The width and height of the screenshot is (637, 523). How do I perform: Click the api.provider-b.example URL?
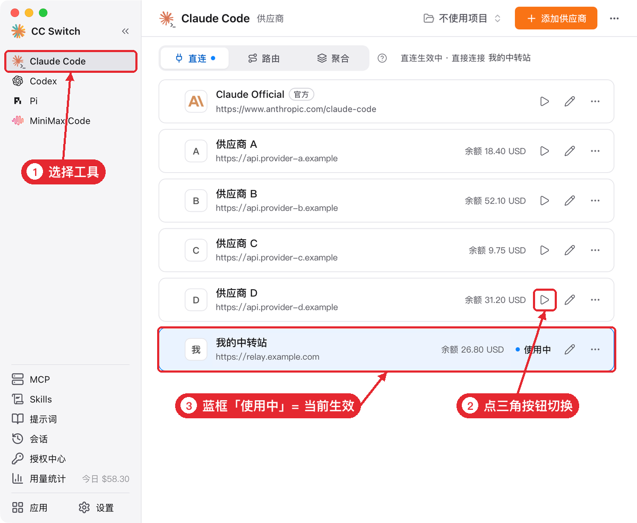click(x=277, y=208)
